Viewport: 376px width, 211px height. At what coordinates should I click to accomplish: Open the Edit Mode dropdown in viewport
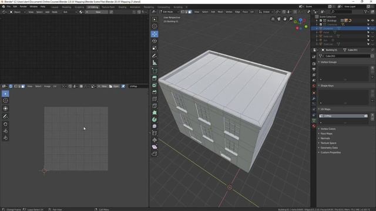pos(169,12)
